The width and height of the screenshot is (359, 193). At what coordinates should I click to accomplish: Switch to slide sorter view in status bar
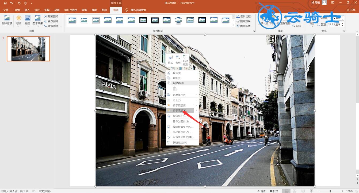[295, 191]
